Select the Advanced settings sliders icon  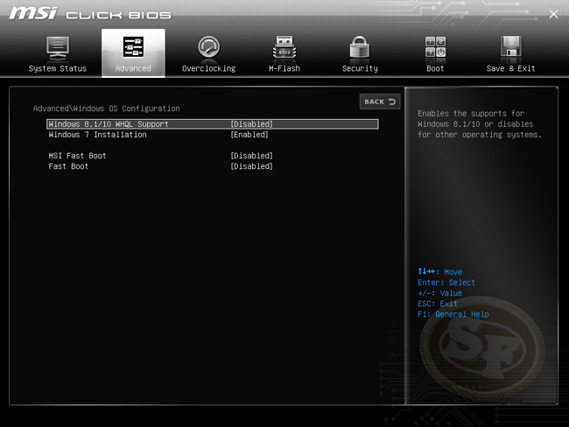pyautogui.click(x=133, y=46)
